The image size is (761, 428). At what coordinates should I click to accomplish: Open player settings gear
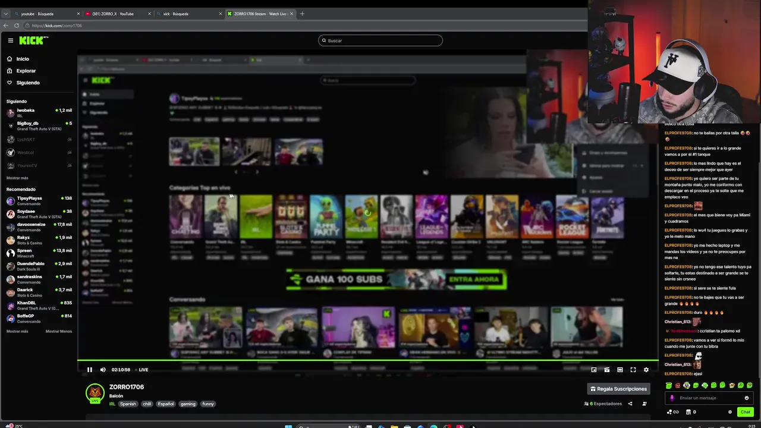click(x=646, y=370)
